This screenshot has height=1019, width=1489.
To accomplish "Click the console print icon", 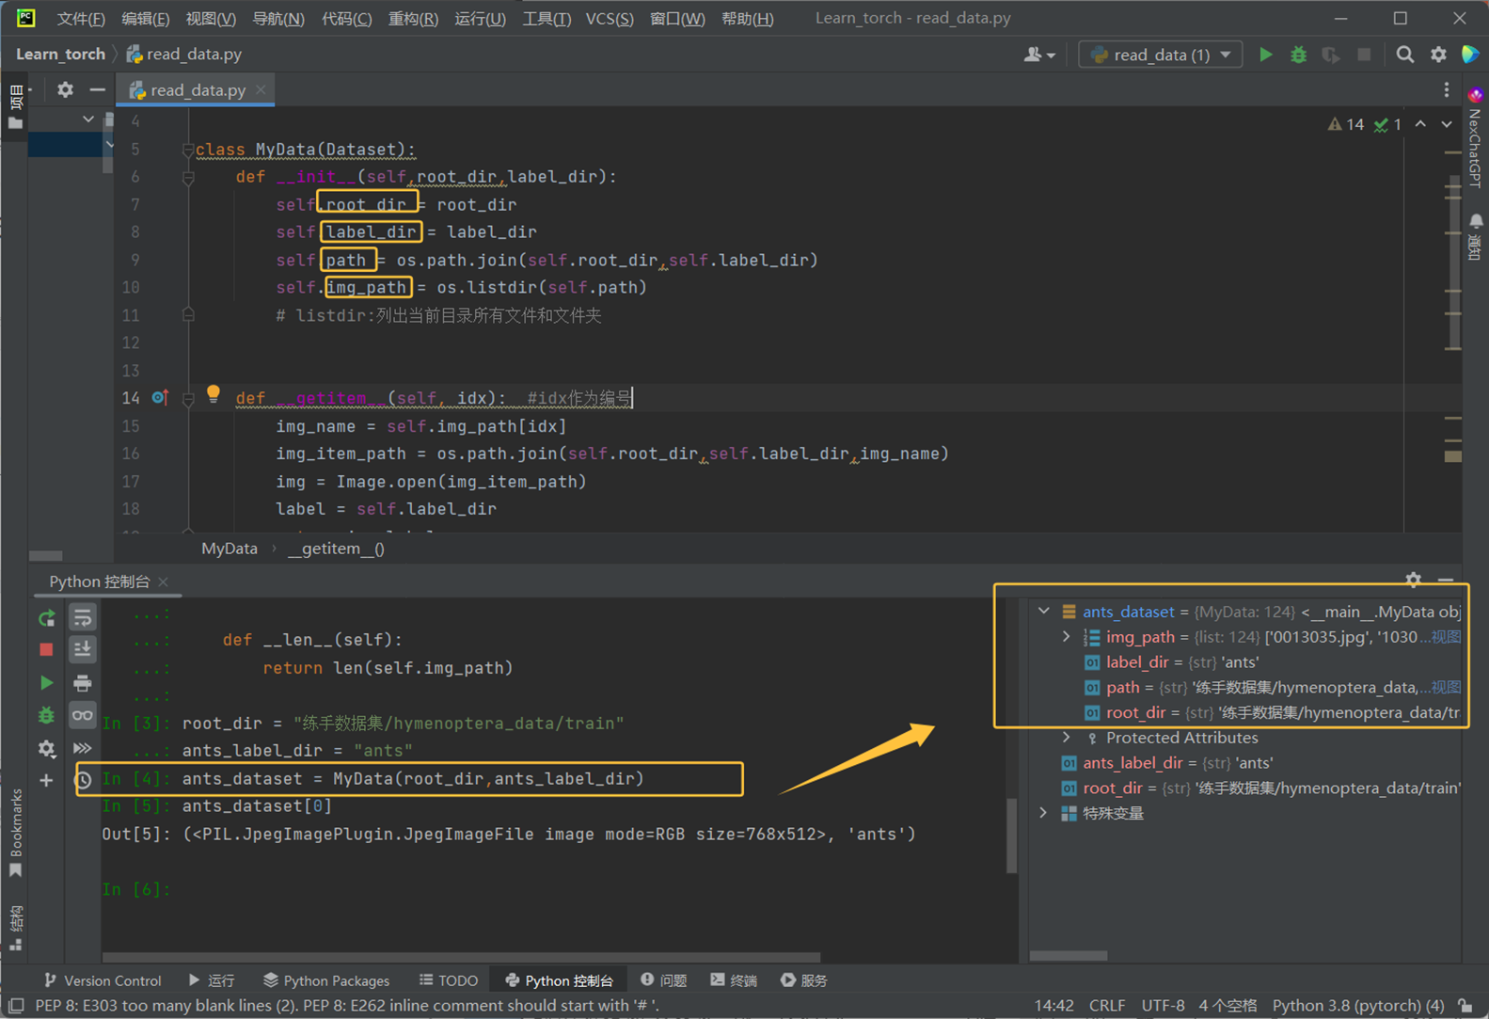I will click(83, 683).
